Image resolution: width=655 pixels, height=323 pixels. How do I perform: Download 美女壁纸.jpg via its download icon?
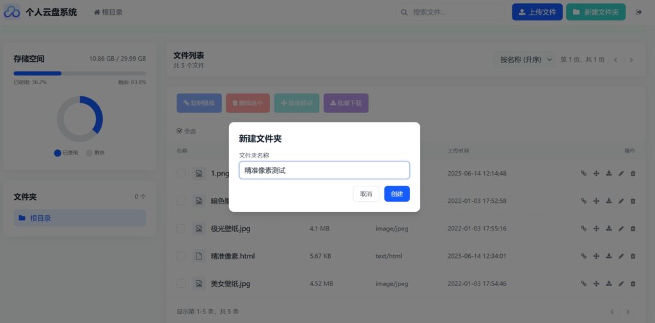coord(609,284)
